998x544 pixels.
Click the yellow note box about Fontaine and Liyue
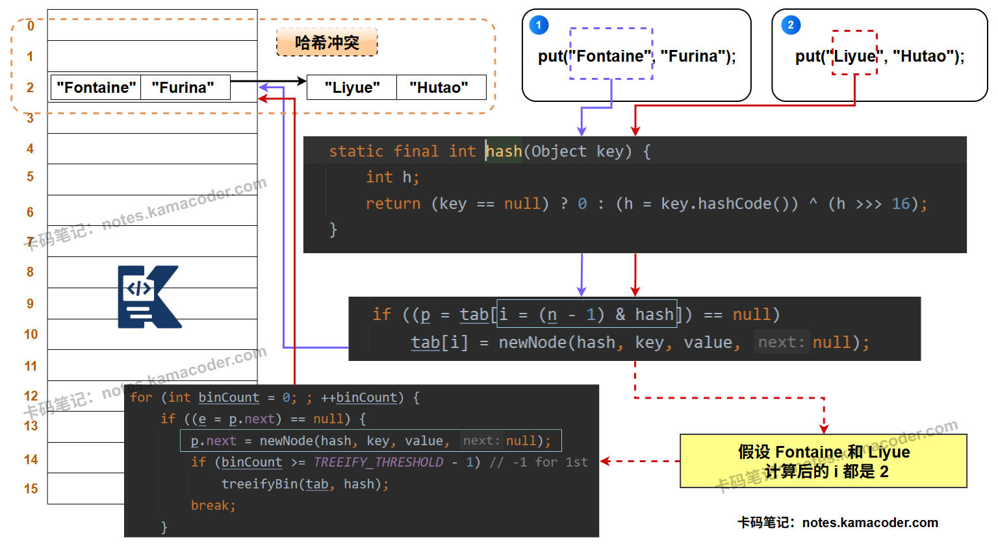[823, 461]
